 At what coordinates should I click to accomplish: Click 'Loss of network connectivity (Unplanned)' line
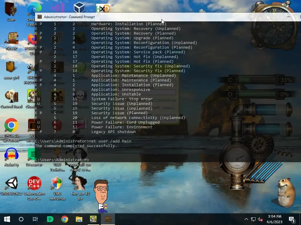tap(138, 118)
